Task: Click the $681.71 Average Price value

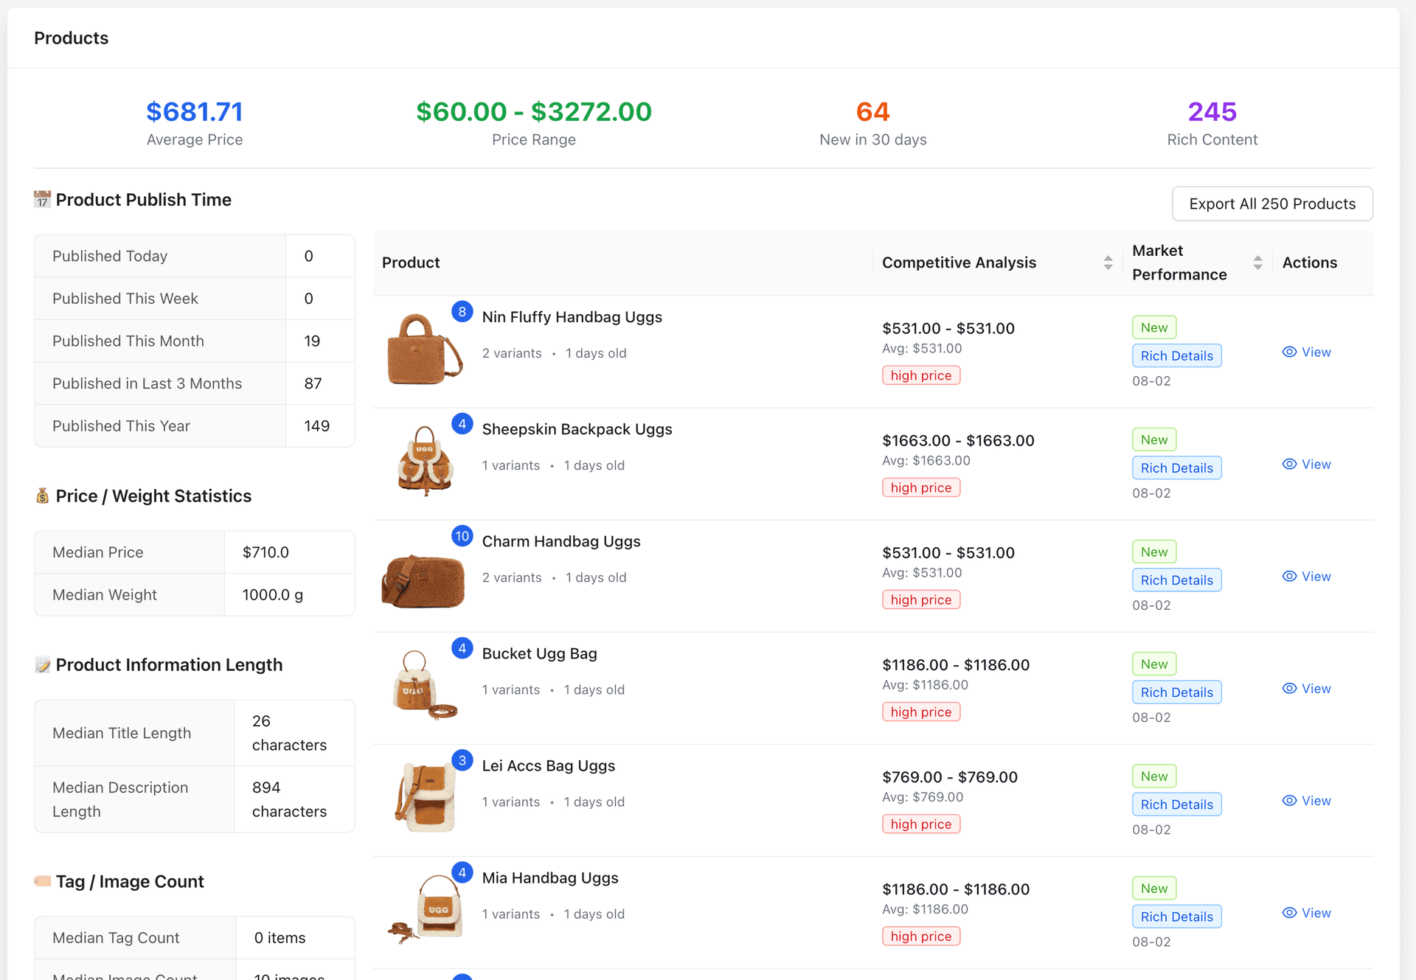Action: tap(195, 112)
